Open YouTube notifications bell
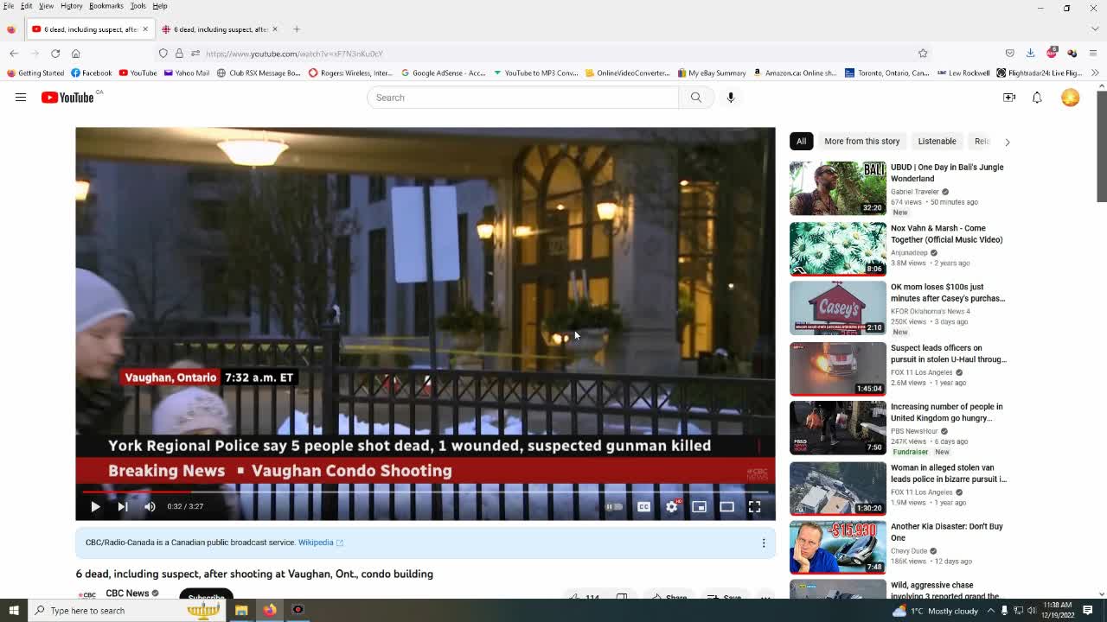 [x=1037, y=98]
